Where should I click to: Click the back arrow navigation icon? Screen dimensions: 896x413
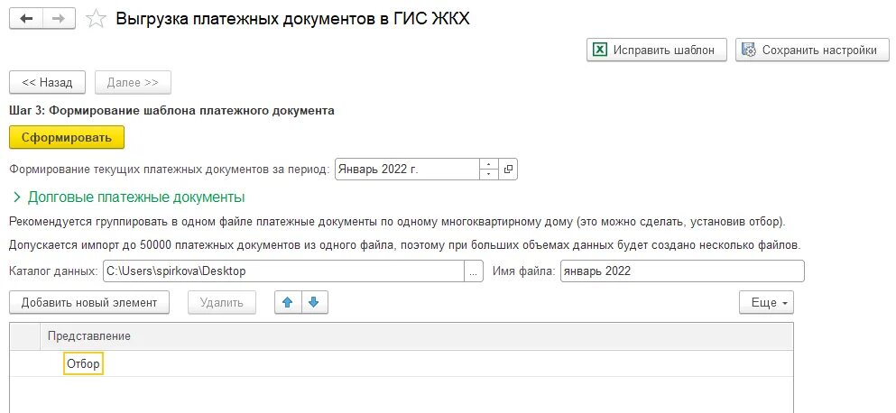26,19
